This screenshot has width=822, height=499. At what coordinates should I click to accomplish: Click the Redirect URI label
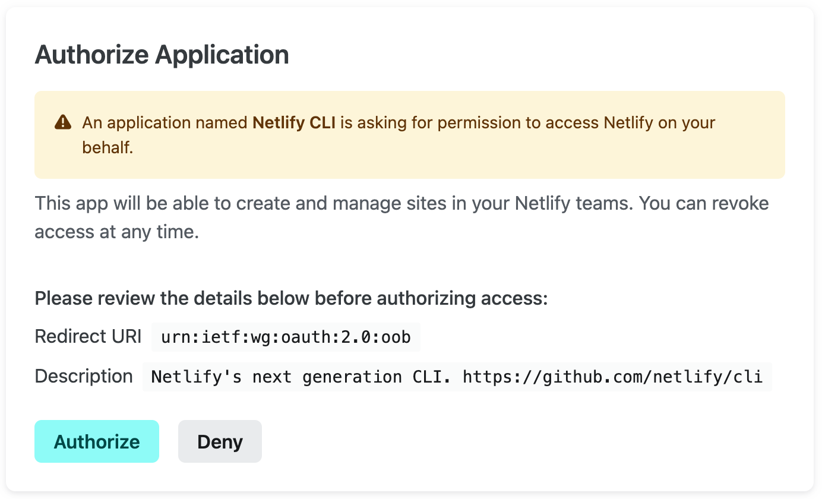tap(88, 337)
